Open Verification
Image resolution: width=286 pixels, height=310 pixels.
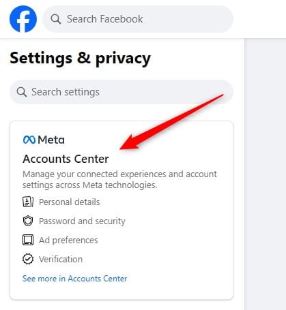click(61, 259)
